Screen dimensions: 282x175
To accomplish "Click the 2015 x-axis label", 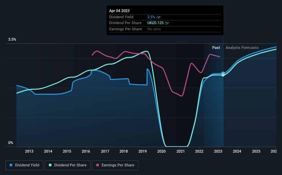I will tap(67, 151).
